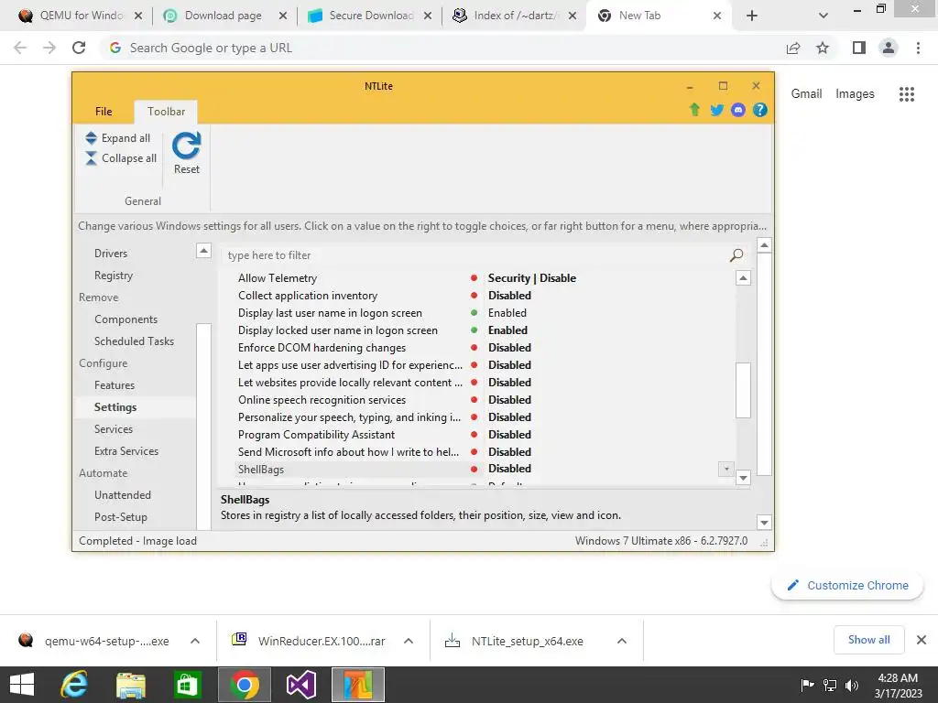Open Google apps grid icon

[x=906, y=94]
